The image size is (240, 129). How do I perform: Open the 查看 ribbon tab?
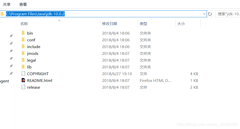[x=23, y=5]
